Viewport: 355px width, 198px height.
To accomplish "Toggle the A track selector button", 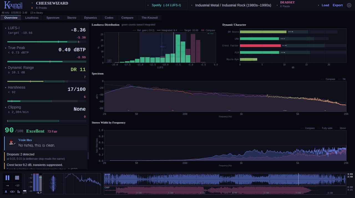I will [6, 192].
